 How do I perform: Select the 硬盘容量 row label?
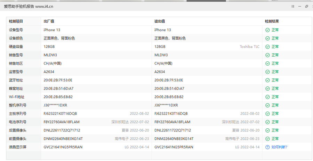tap(16, 46)
